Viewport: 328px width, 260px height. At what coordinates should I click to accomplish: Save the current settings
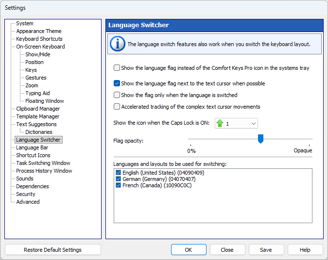tap(266, 250)
